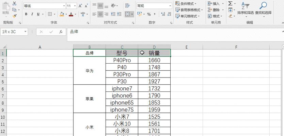Click the Copy icon
Image resolution: width=284 pixels, height=136 pixels.
point(14,10)
